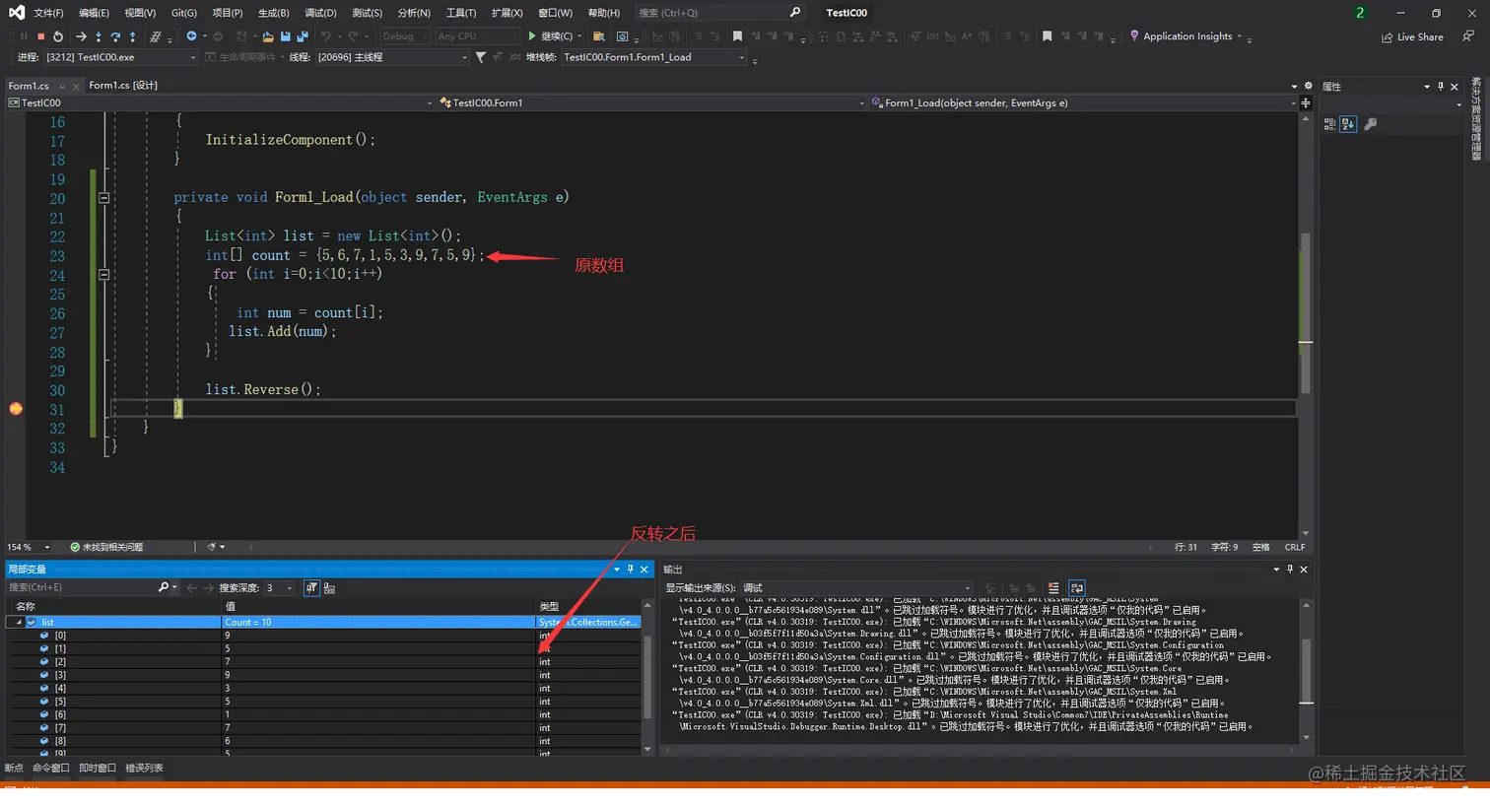Image resolution: width=1490 pixels, height=807 pixels.
Task: Click the Step Out arrow icon
Action: pos(132,36)
